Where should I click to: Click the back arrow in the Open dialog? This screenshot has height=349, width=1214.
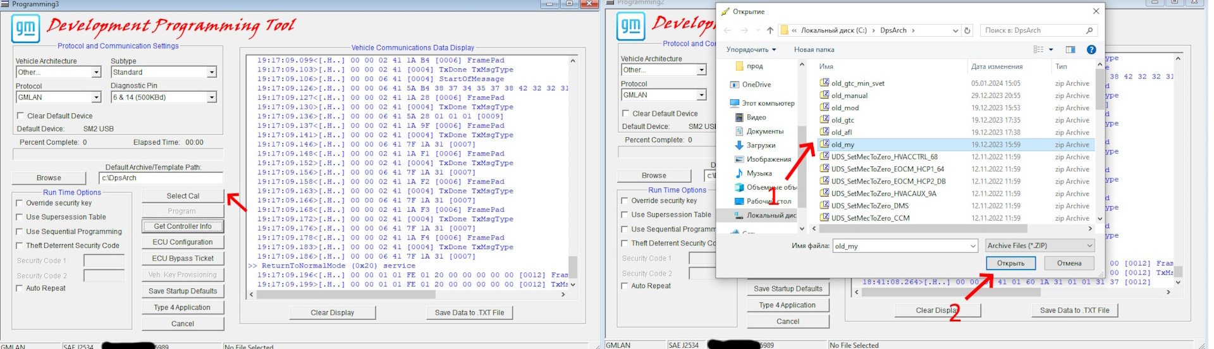point(727,30)
